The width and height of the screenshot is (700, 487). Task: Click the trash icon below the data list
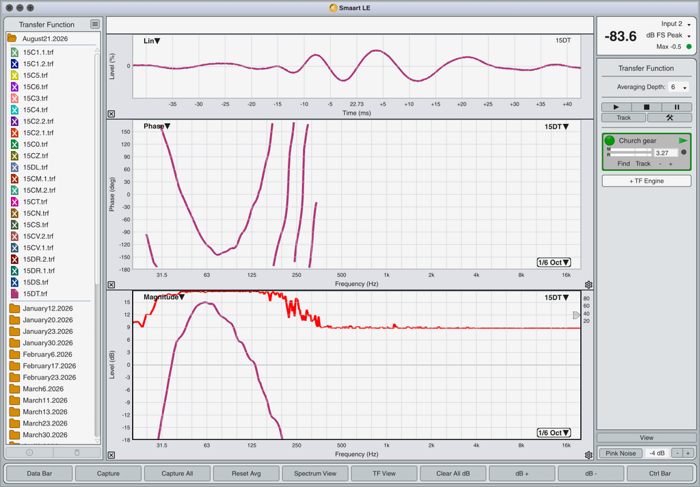77,452
